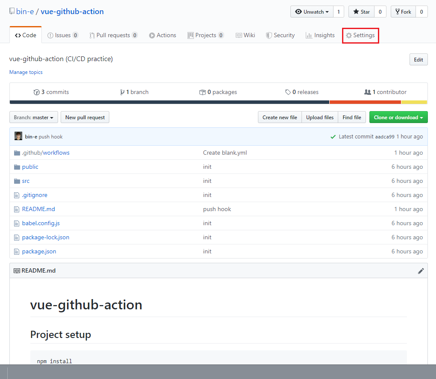Screen dimensions: 436x379
Task: Switch to the Code tab
Action: [x=26, y=35]
